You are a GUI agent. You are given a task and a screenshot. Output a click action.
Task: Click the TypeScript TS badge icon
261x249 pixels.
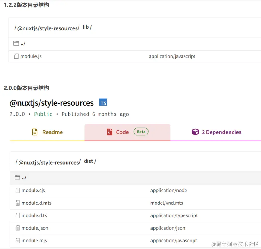pyautogui.click(x=103, y=102)
